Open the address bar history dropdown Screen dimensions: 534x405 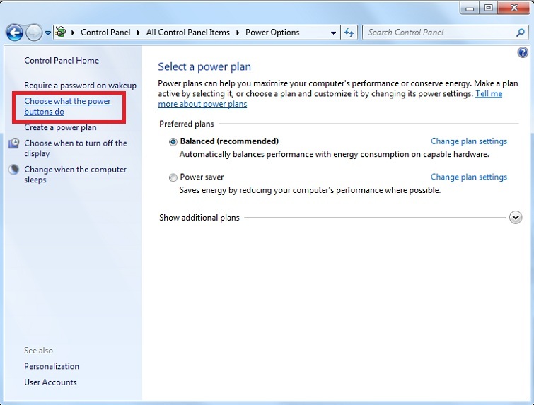point(334,33)
